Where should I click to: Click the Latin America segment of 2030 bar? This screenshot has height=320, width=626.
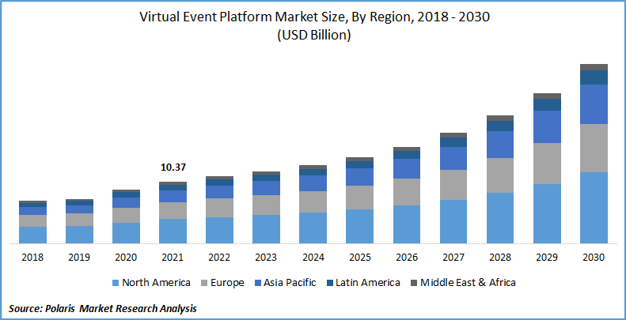[x=594, y=77]
